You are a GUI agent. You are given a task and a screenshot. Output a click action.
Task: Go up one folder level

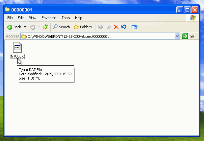45,27
